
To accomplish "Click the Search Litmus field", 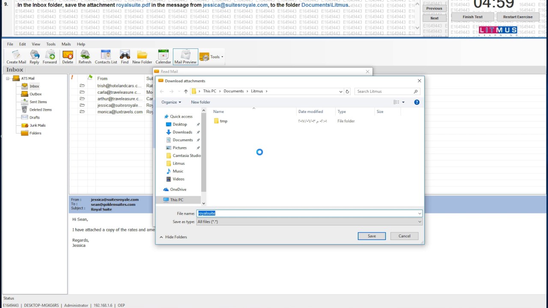I will coord(387,92).
